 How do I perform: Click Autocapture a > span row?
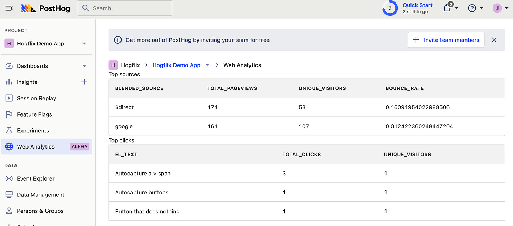click(307, 174)
